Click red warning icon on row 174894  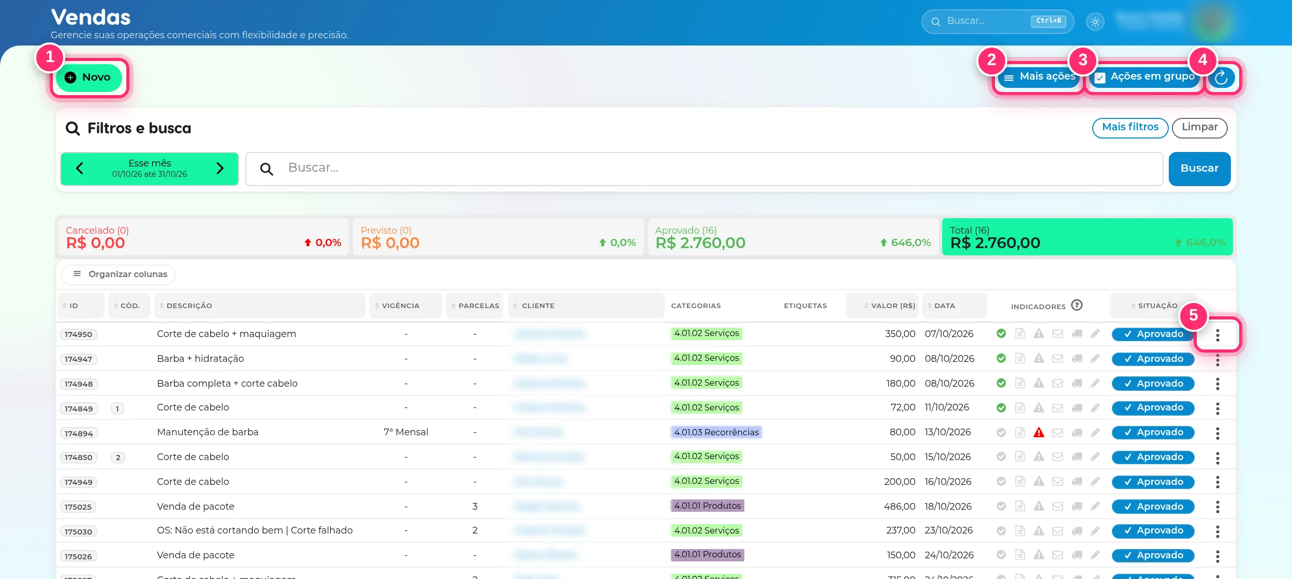pos(1039,433)
